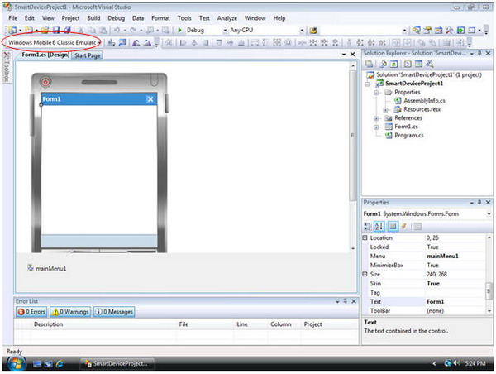The height and width of the screenshot is (374, 496).
Task: Select the mainMenu1 component in tray
Action: point(47,268)
